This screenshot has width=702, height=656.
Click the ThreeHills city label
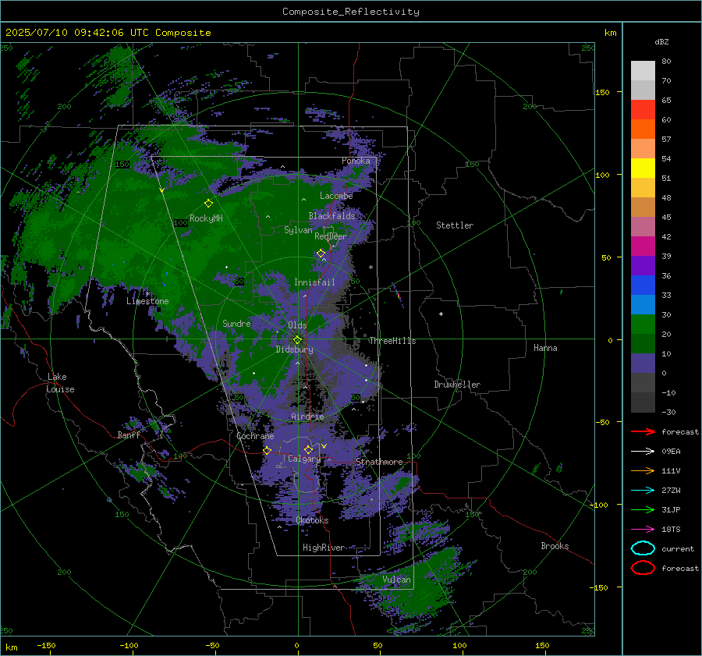pyautogui.click(x=392, y=341)
